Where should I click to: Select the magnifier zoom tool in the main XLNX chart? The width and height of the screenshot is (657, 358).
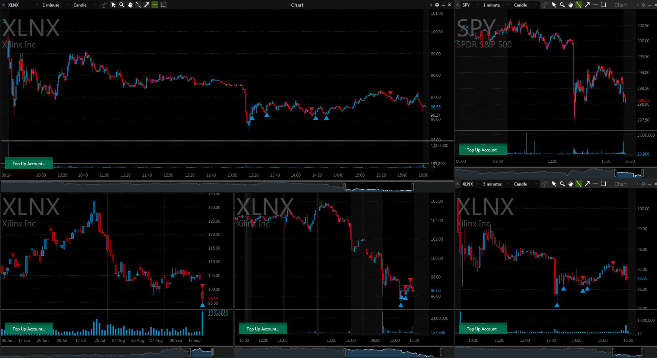click(x=122, y=5)
